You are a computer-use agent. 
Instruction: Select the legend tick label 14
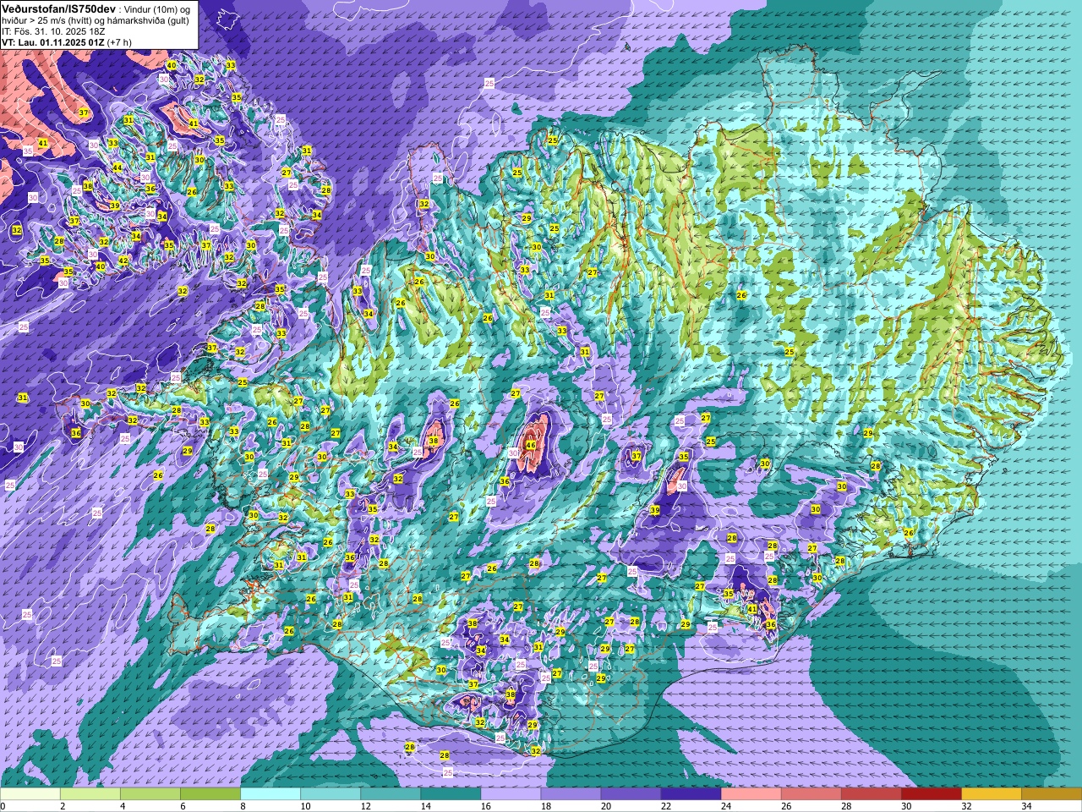[x=425, y=806]
